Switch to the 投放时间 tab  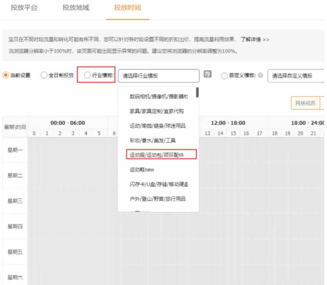(x=127, y=8)
